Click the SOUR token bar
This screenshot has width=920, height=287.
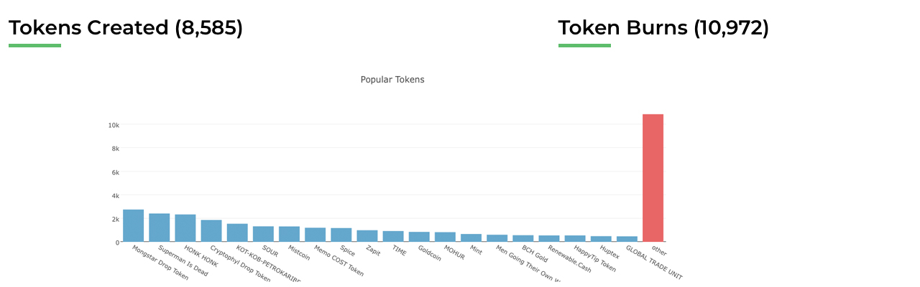pyautogui.click(x=263, y=234)
